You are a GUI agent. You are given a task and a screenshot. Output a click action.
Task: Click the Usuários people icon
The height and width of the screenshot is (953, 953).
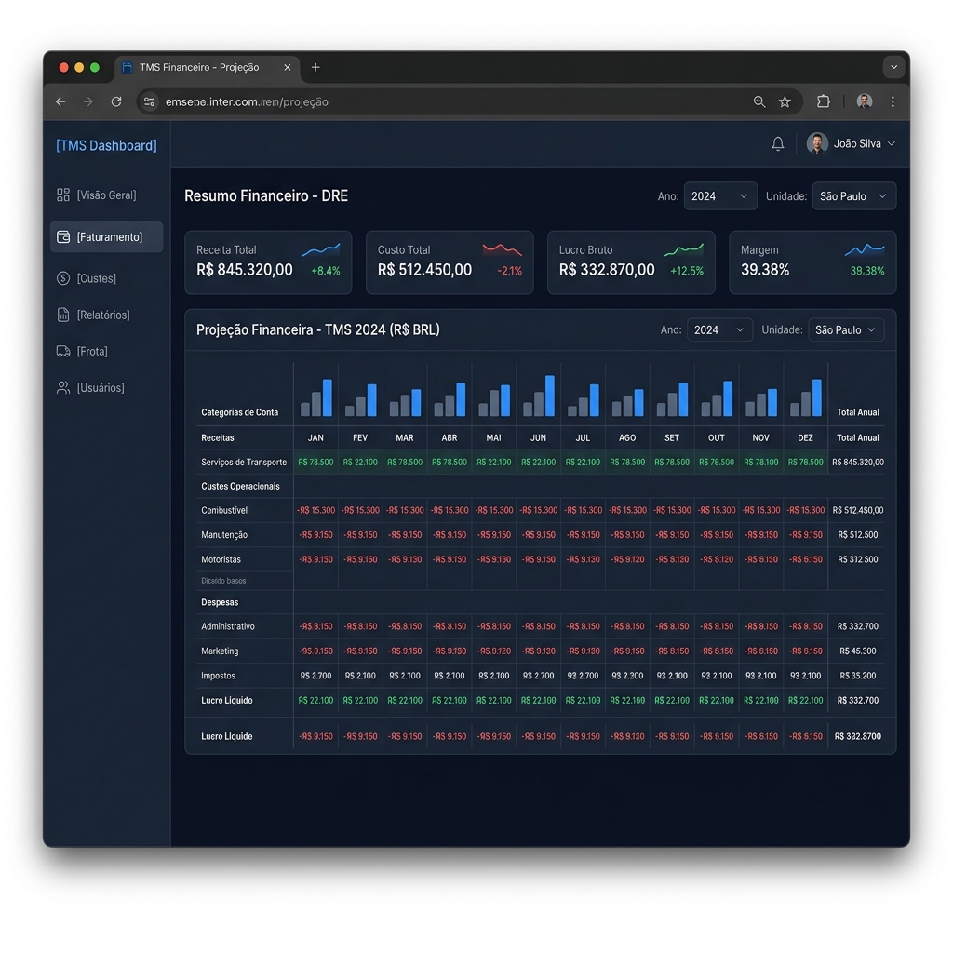click(x=63, y=388)
